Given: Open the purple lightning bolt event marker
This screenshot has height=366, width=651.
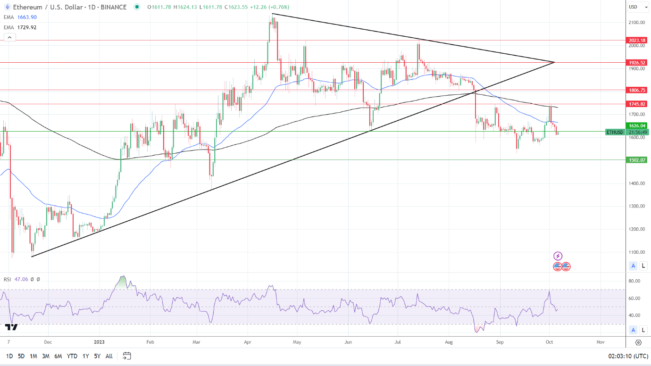Looking at the screenshot, I should pyautogui.click(x=558, y=256).
